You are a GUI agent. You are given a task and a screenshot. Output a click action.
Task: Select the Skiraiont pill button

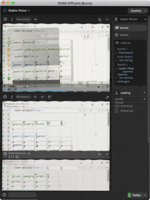click(x=23, y=97)
